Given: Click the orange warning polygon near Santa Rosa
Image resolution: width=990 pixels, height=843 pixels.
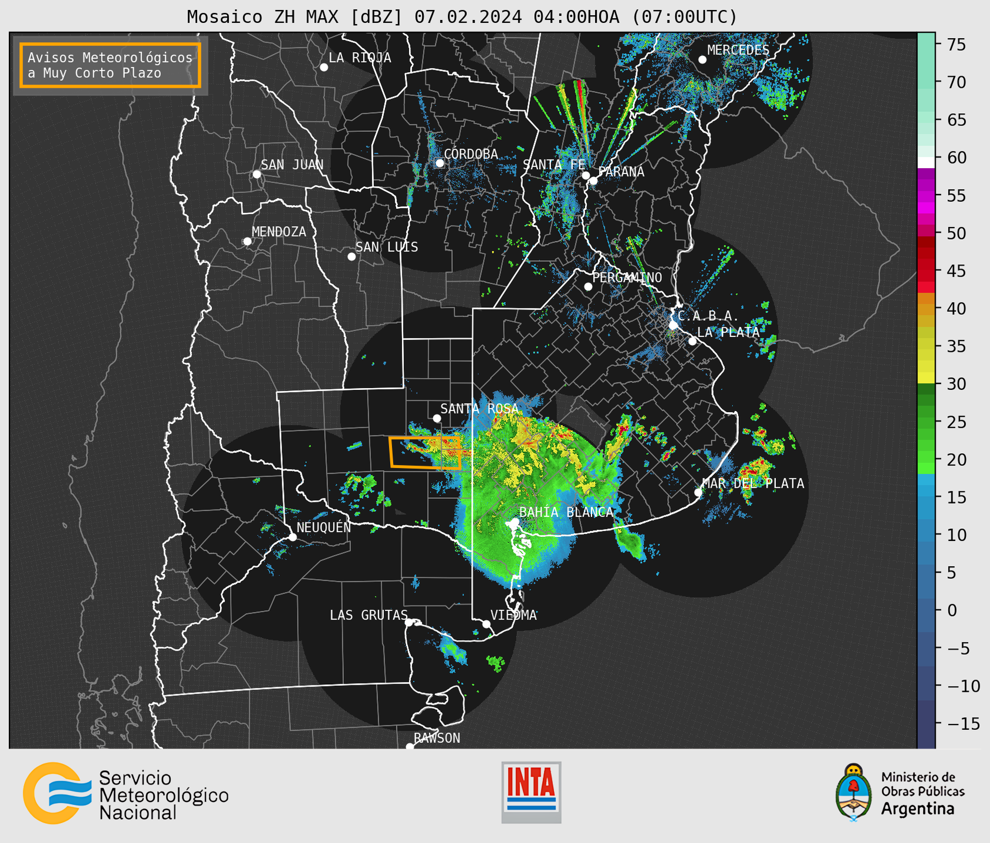Looking at the screenshot, I should 425,453.
